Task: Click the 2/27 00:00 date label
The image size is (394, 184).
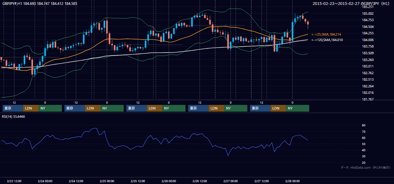Action: 231,181
